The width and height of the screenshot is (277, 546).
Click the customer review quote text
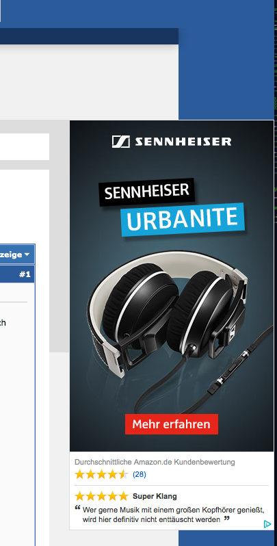tap(173, 515)
